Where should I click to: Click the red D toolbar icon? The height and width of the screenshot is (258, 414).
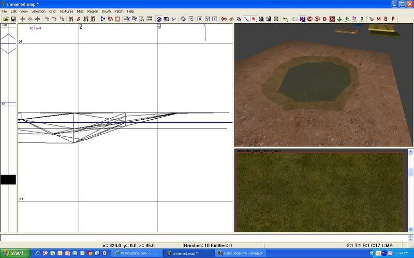[324, 19]
